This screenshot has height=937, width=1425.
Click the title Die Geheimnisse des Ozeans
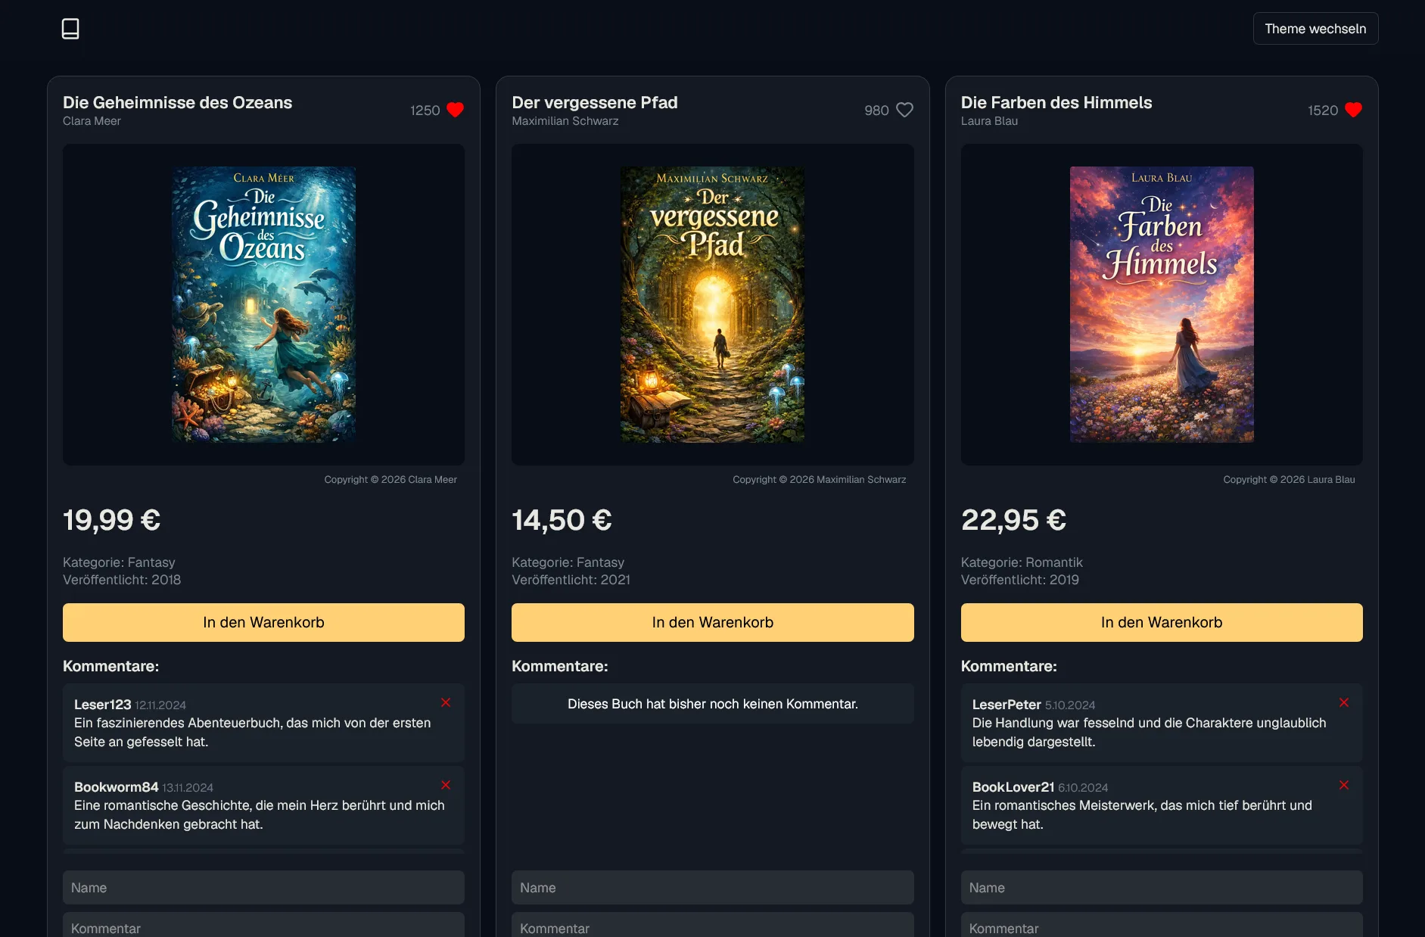177,102
